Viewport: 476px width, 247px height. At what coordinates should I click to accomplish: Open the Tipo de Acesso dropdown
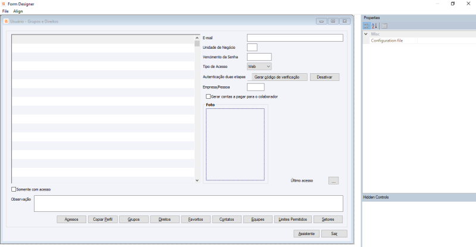(259, 67)
